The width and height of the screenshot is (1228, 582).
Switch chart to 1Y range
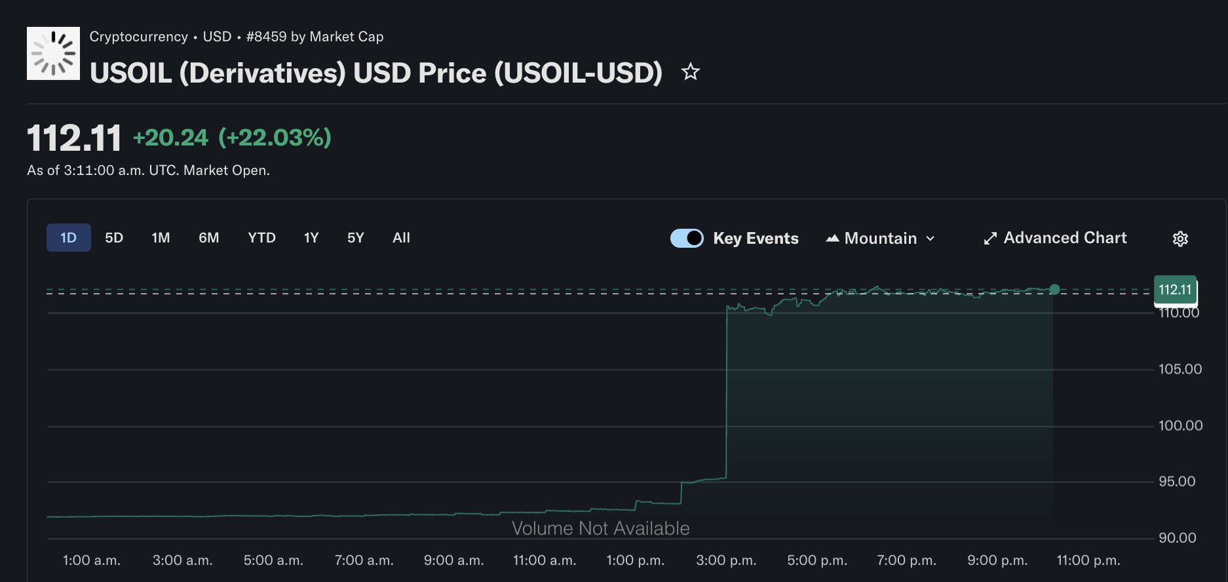tap(311, 238)
